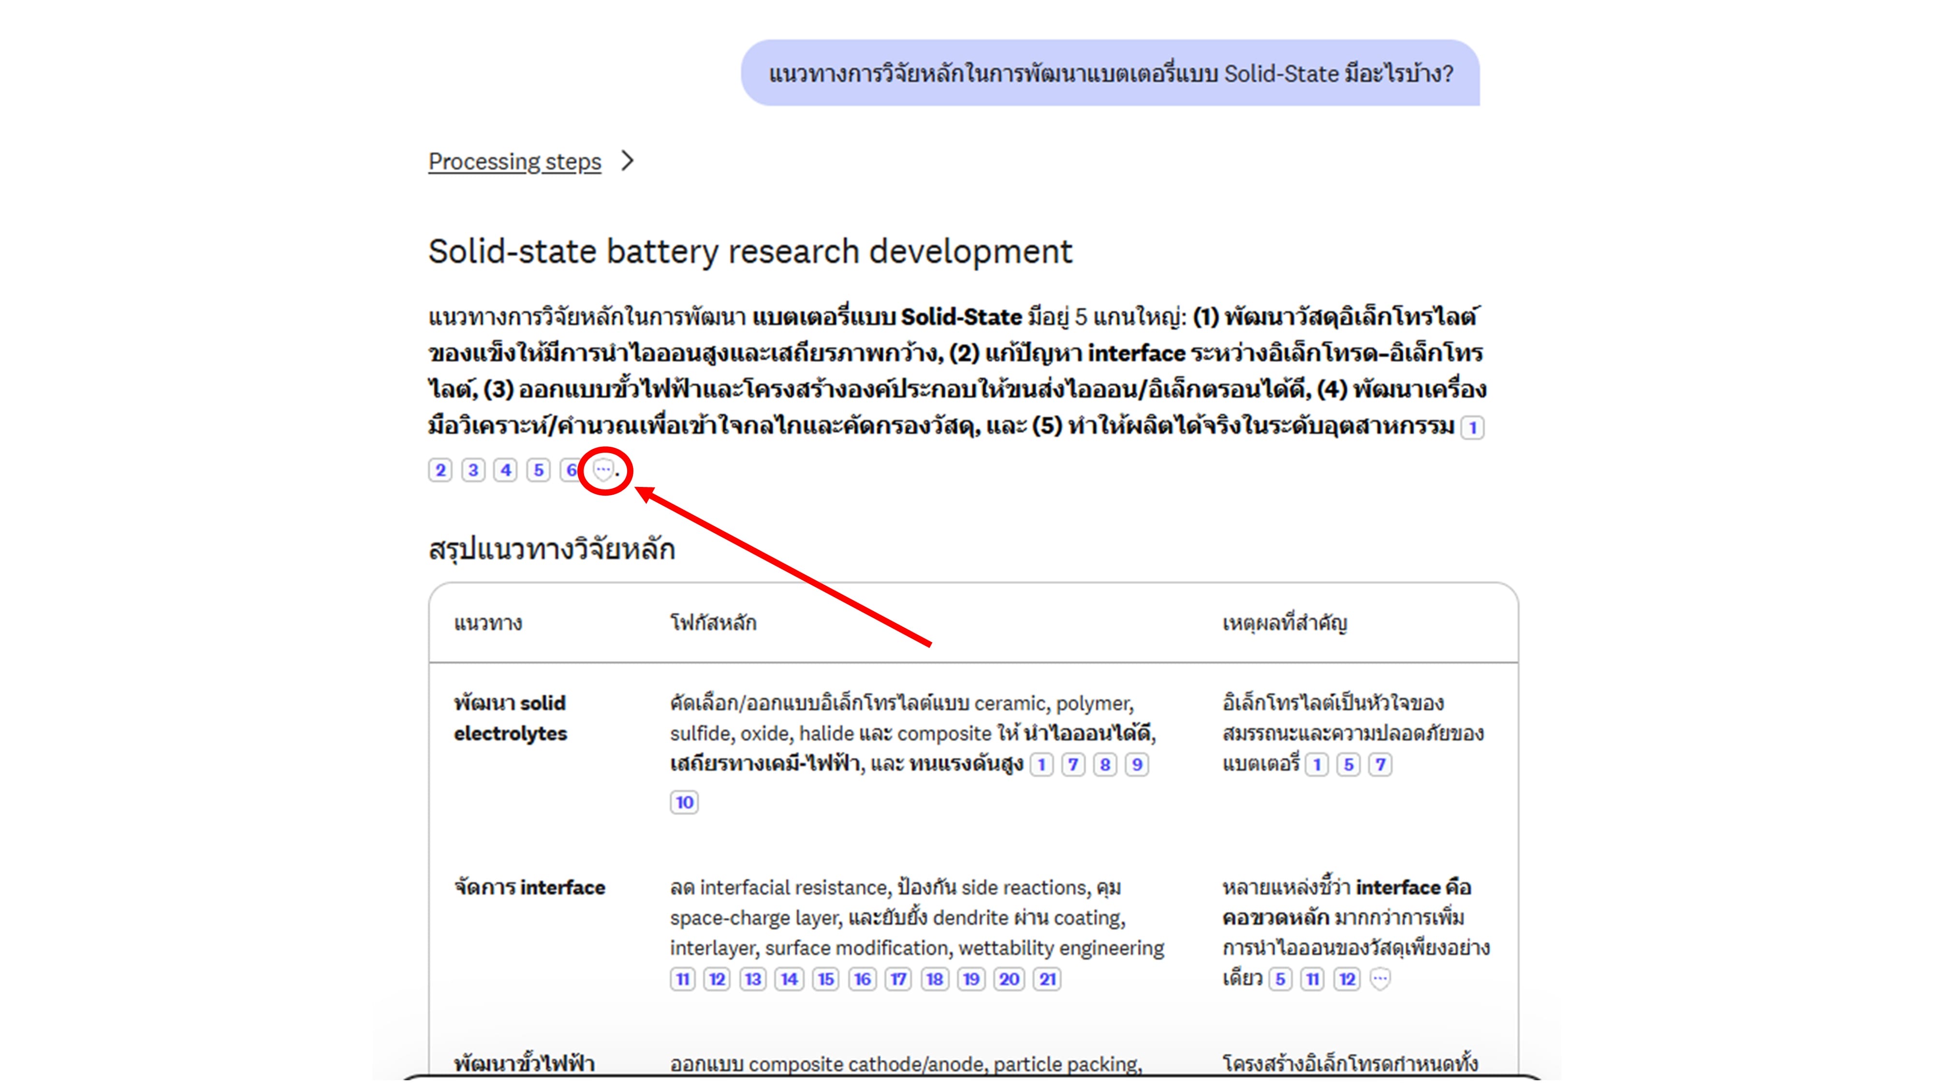The height and width of the screenshot is (1088, 1934).
Task: Open citation 18 in the interface row
Action: [934, 979]
